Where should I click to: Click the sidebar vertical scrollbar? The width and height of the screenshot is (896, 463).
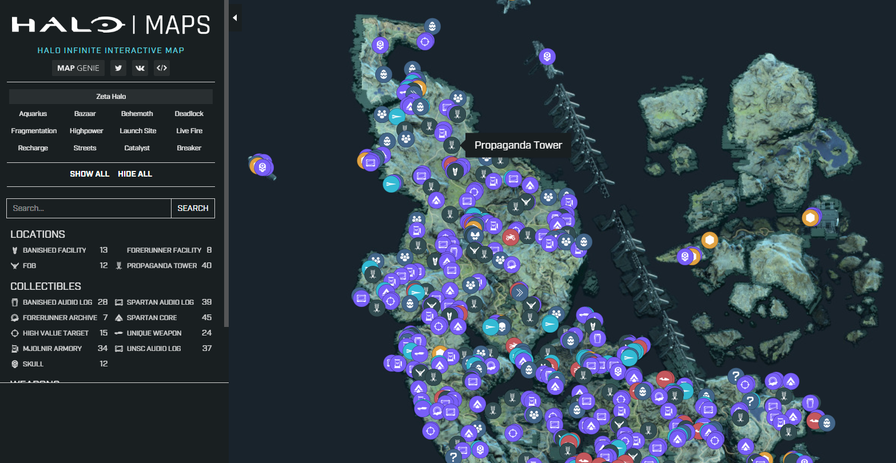[x=227, y=163]
